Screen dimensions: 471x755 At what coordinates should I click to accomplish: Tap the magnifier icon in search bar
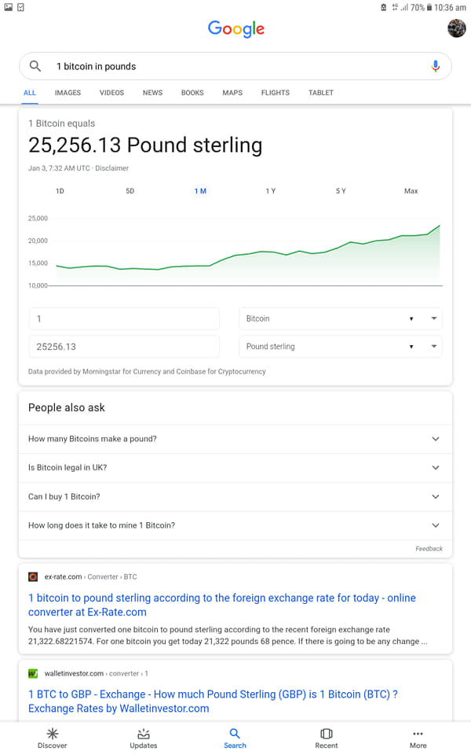pyautogui.click(x=35, y=66)
